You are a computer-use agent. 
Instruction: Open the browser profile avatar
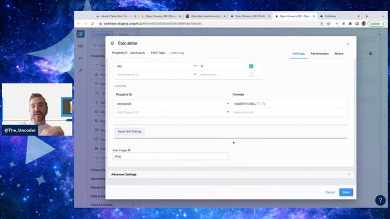click(364, 24)
